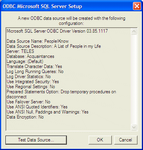
Task: Click the Log Long Running Queries line
Action: 35,72
